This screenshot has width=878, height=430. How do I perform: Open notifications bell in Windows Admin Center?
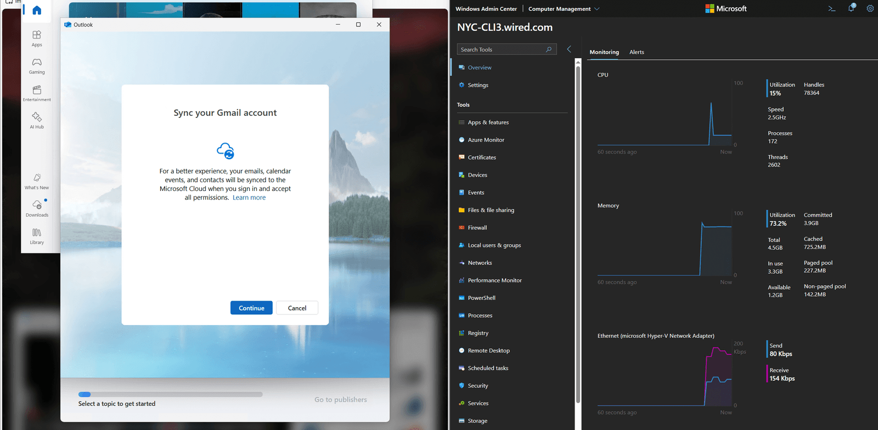[851, 8]
